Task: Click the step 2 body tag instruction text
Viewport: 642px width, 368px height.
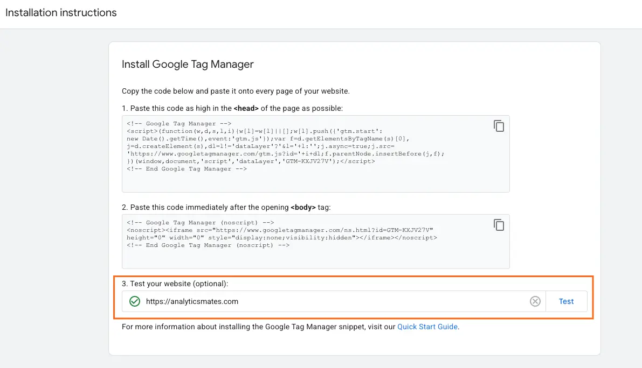Action: 226,207
